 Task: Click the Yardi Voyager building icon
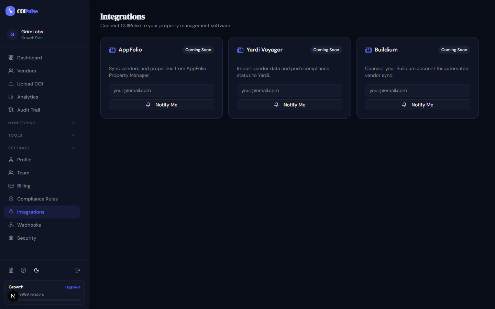(240, 50)
